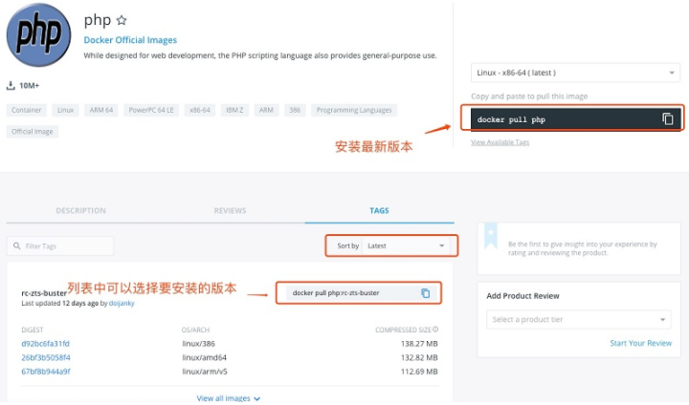Click the Container tag
Viewport: 689px width, 405px height.
pyautogui.click(x=27, y=110)
